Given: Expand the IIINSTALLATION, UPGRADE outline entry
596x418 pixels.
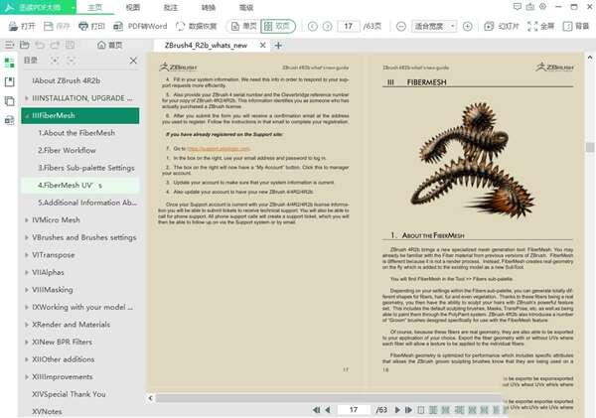Looking at the screenshot, I should click(x=25, y=98).
